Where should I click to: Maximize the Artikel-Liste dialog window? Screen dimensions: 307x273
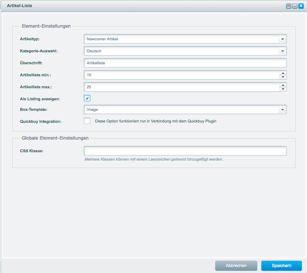(295, 6)
